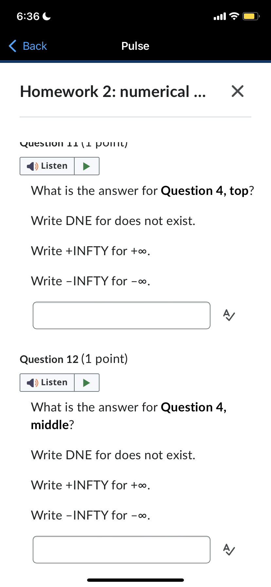Click the speaker icon in Question 11's Listen button
The width and height of the screenshot is (271, 587).
point(32,166)
